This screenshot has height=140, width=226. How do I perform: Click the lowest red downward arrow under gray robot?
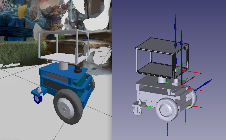pos(167,128)
